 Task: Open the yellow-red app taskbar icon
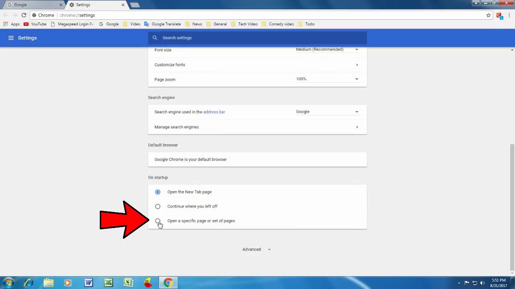(x=148, y=283)
